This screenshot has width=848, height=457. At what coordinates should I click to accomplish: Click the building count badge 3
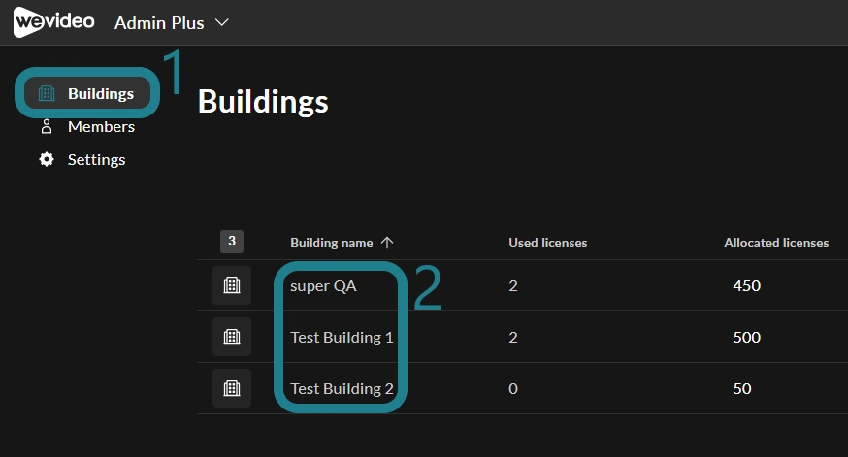232,242
